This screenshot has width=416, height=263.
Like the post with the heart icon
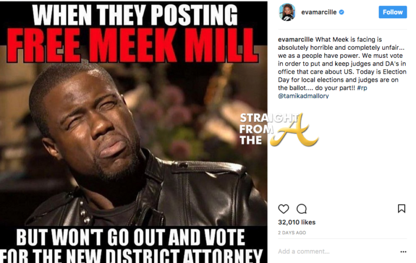(x=283, y=209)
